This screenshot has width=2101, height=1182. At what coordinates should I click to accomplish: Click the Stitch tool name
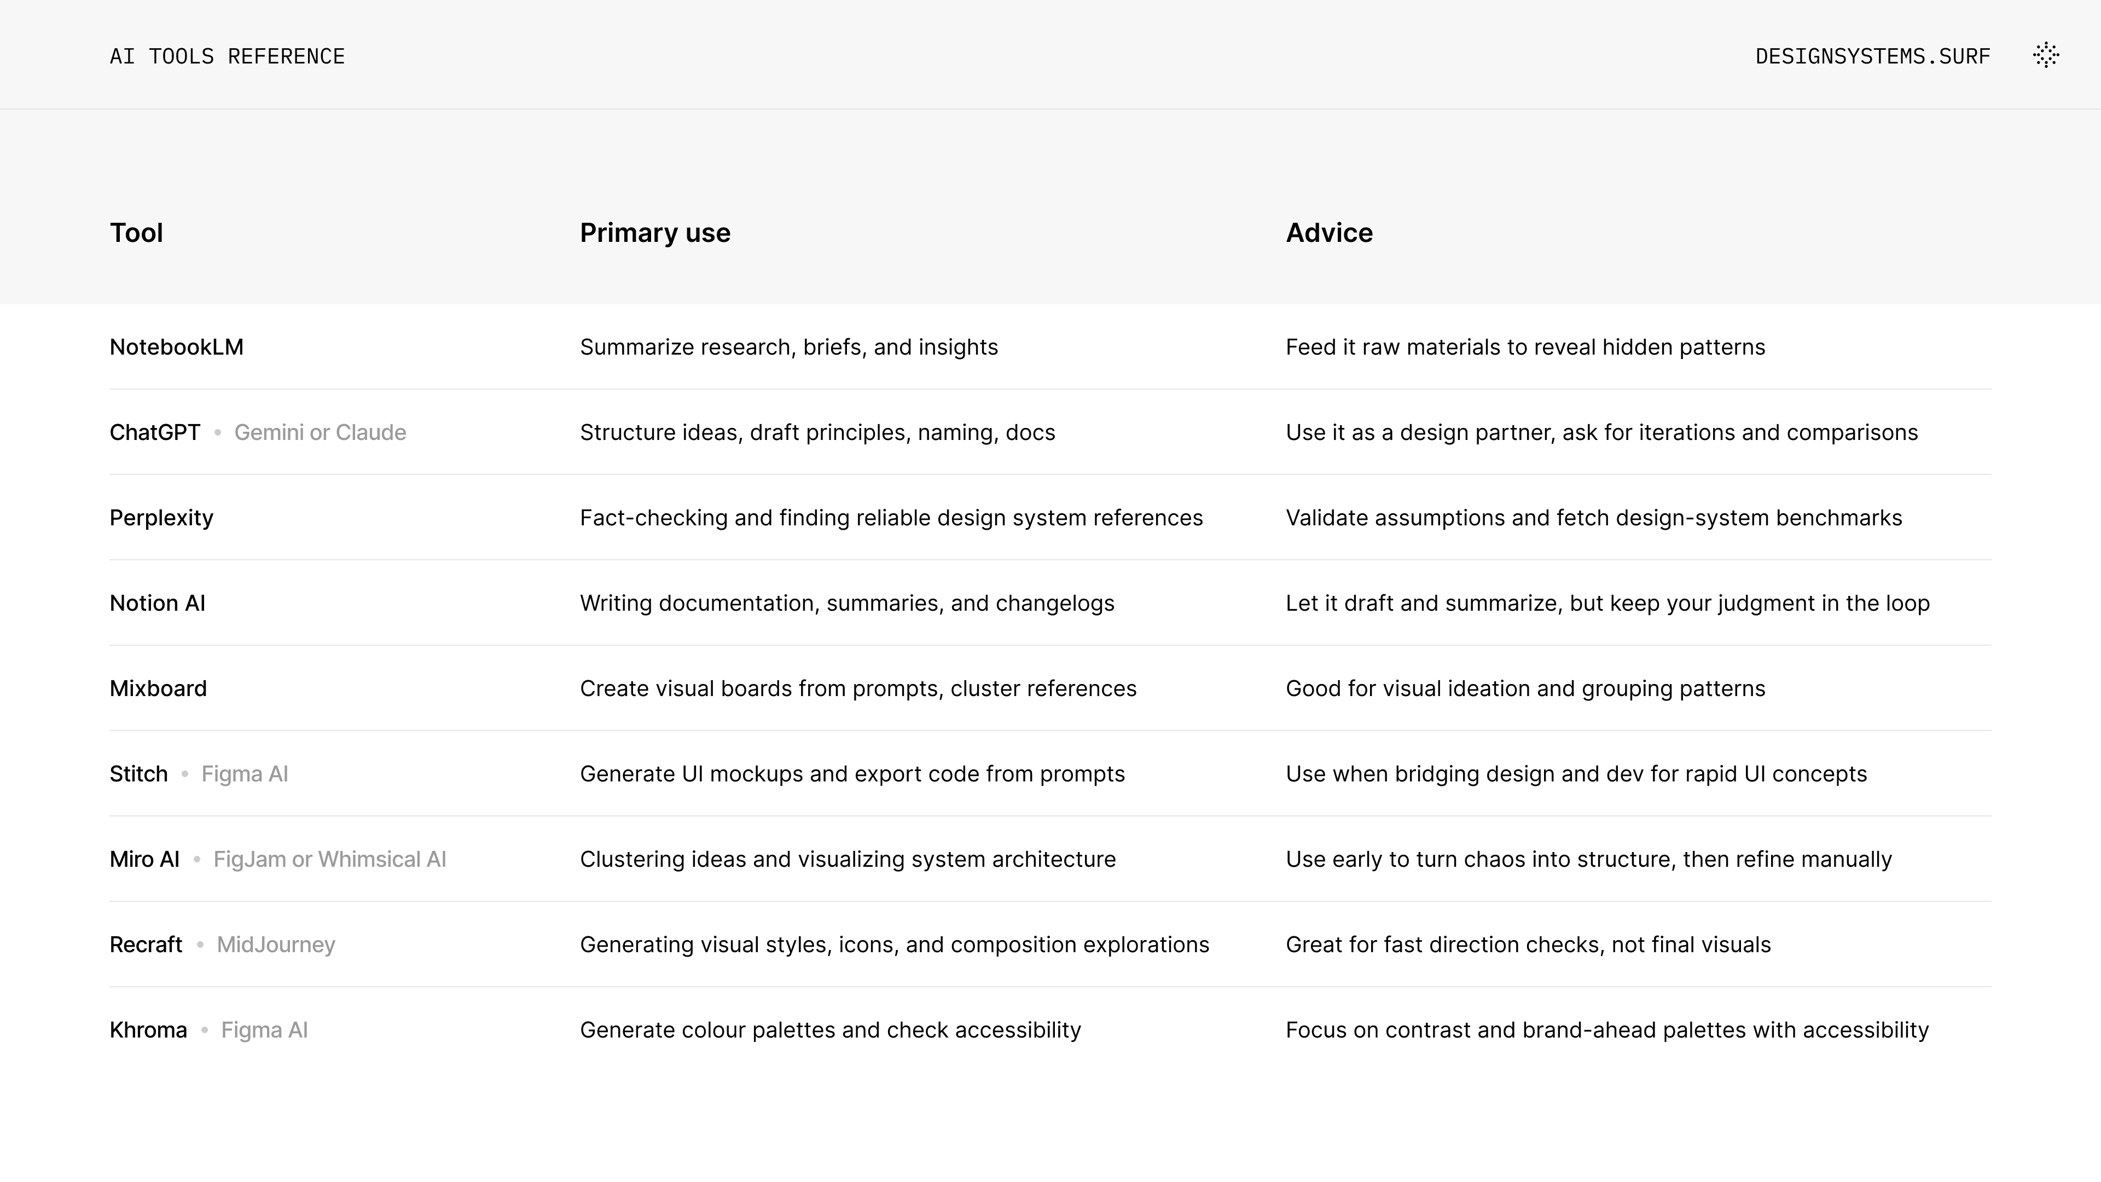pyautogui.click(x=138, y=774)
